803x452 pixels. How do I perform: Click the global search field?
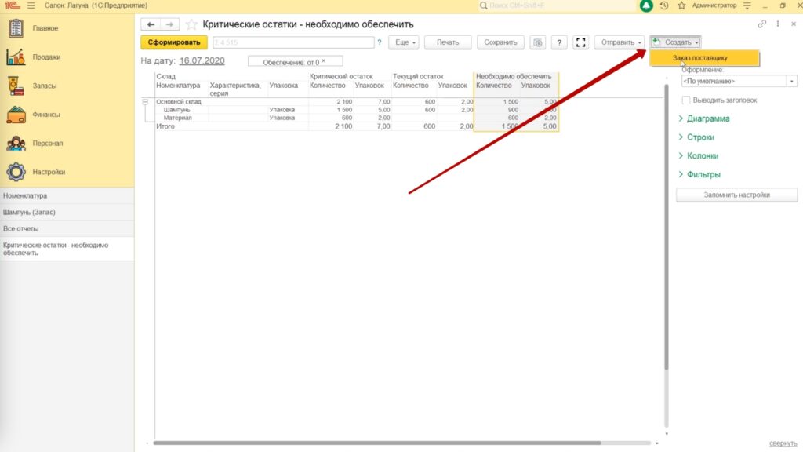tap(557, 5)
